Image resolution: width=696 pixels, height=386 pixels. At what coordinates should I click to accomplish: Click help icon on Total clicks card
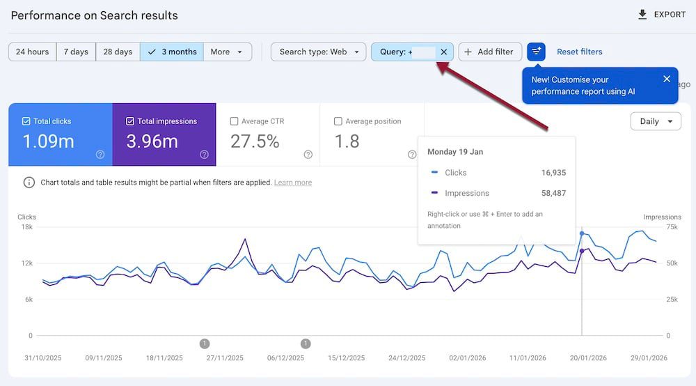(100, 155)
